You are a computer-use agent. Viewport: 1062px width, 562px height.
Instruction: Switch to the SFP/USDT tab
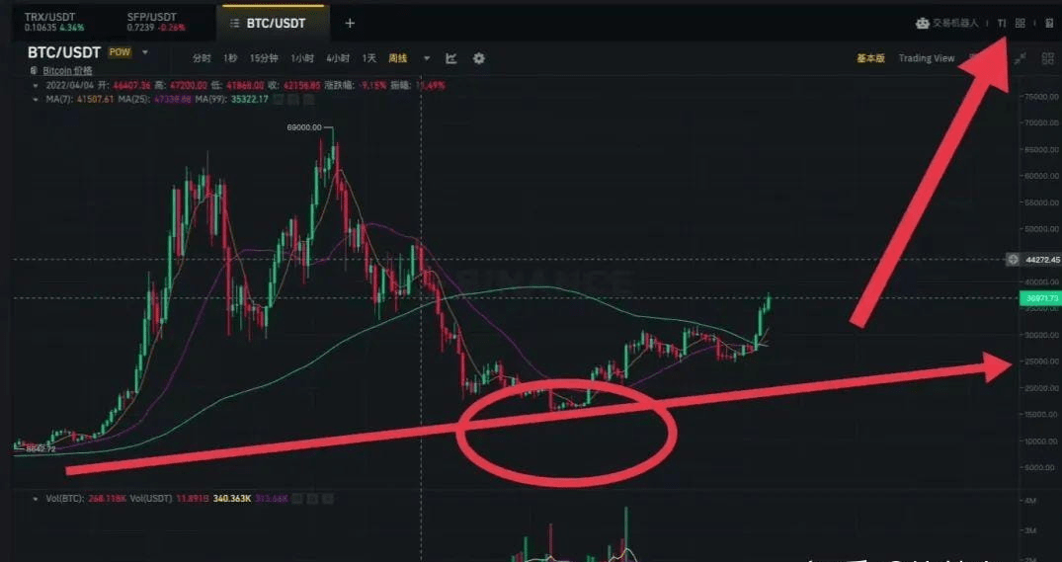point(158,23)
